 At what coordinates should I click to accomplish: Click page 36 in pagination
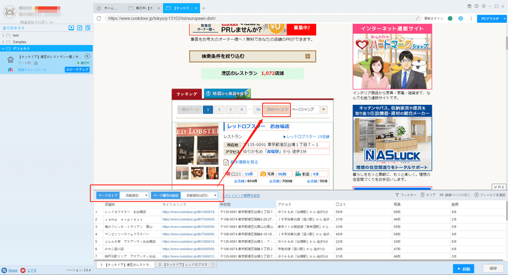tap(258, 109)
